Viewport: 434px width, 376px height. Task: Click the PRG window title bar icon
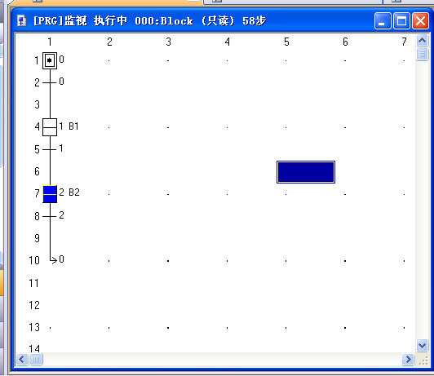point(21,20)
